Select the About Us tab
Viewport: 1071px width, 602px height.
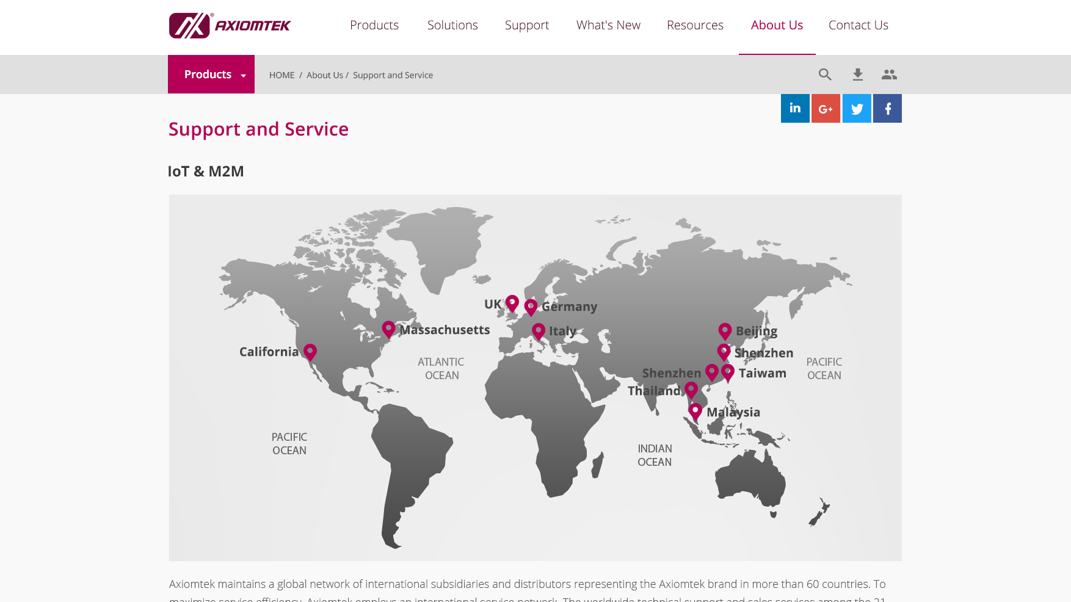click(777, 25)
